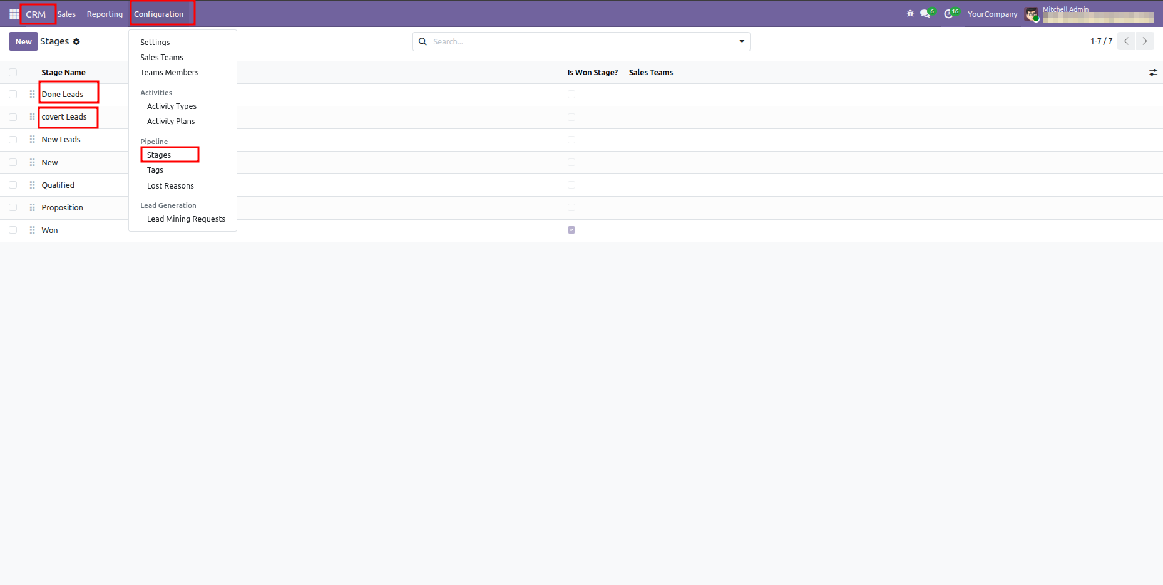Image resolution: width=1163 pixels, height=585 pixels.
Task: Click the 1-7 / 7 pager counter
Action: click(x=1101, y=41)
